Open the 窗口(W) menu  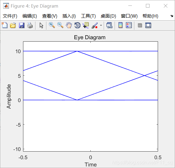click(129, 16)
